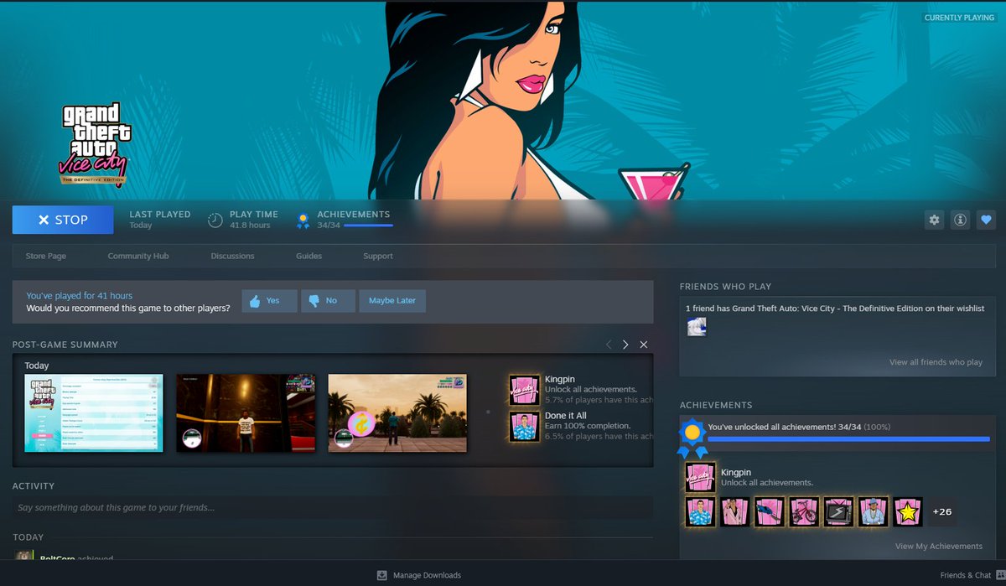
Task: Open Kingpin achievement icon in summary
Action: click(525, 390)
